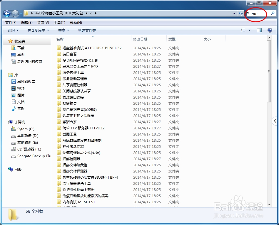Select folder 磁盘基准测试 ATTO DISK BENCH32
This screenshot has width=279, height=225.
tap(92, 48)
